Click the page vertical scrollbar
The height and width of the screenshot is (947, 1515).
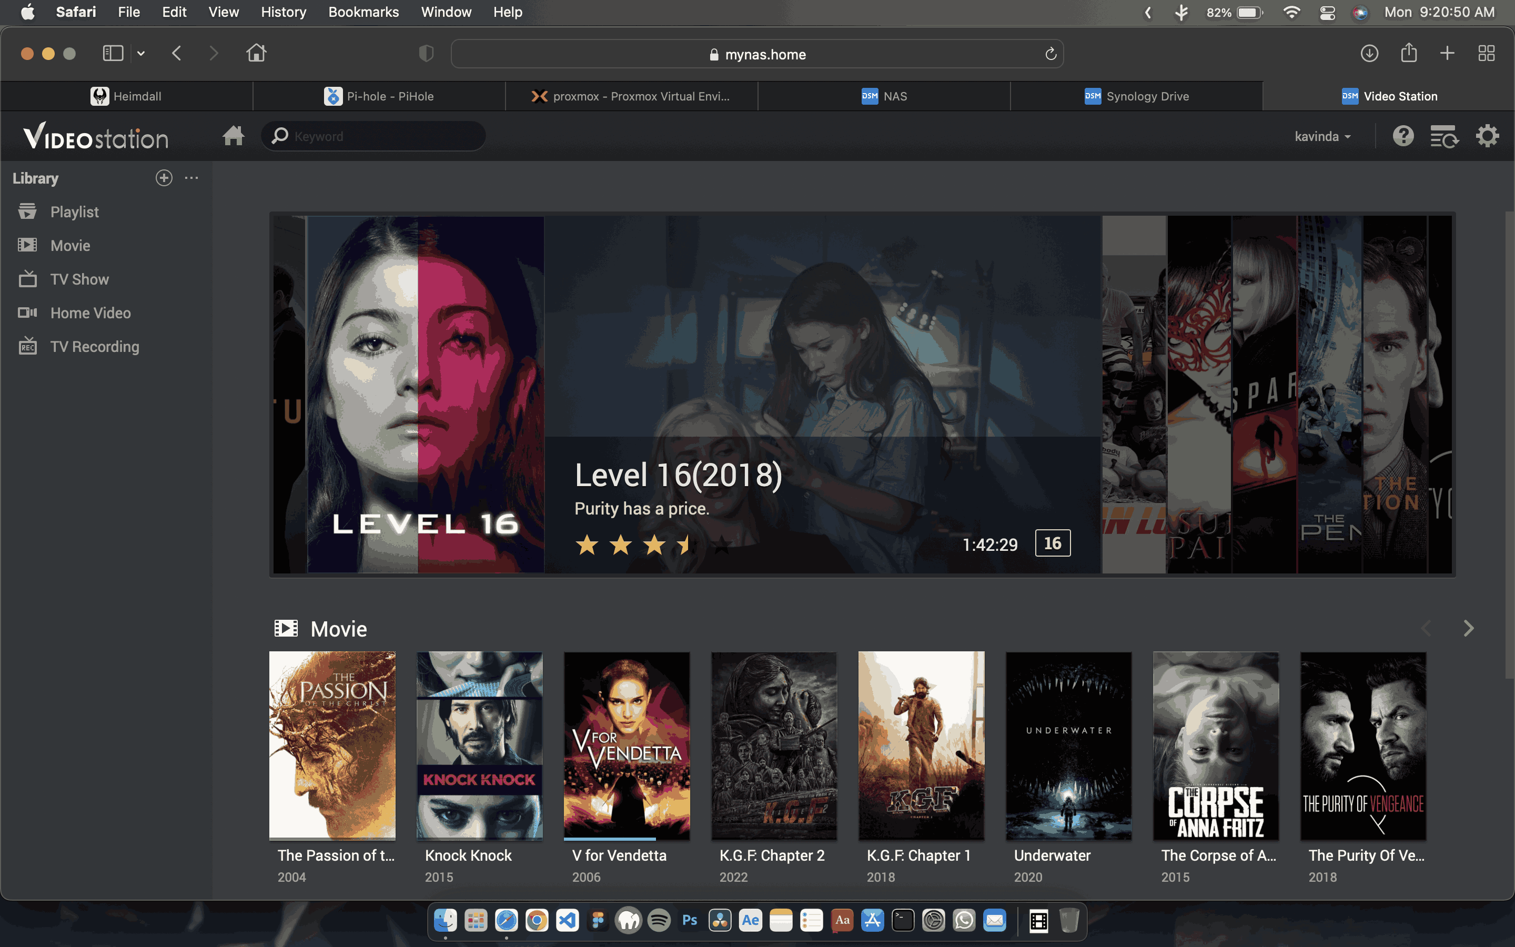pyautogui.click(x=1509, y=444)
